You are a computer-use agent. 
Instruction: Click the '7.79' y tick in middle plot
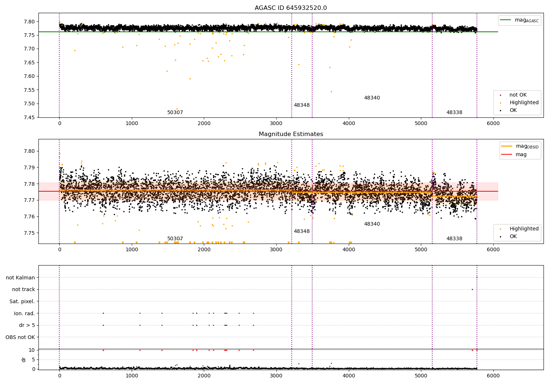(29, 167)
